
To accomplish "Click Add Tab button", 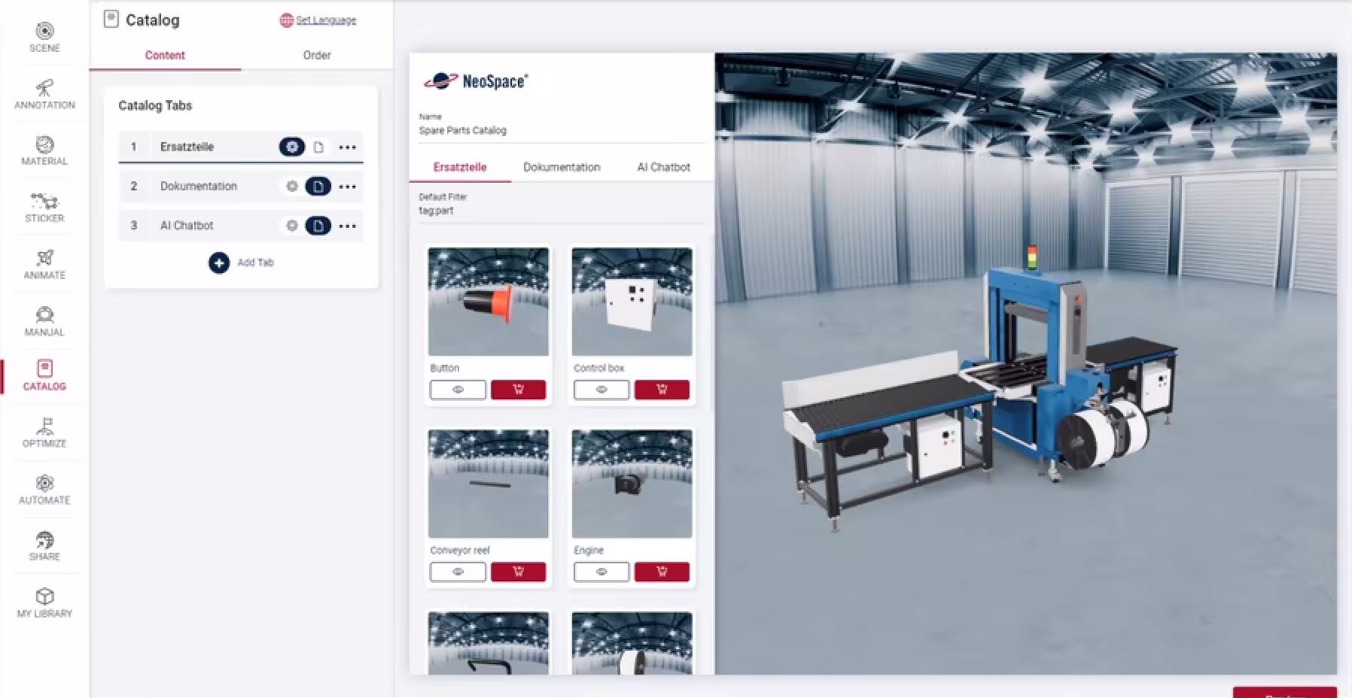I will tap(219, 263).
